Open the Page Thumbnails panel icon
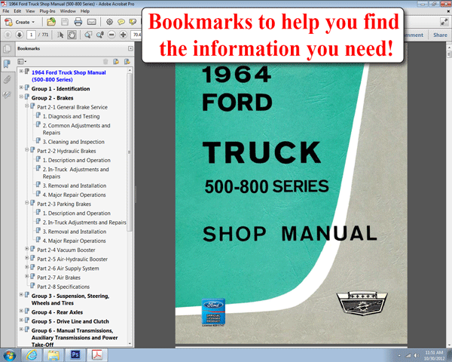 7,49
